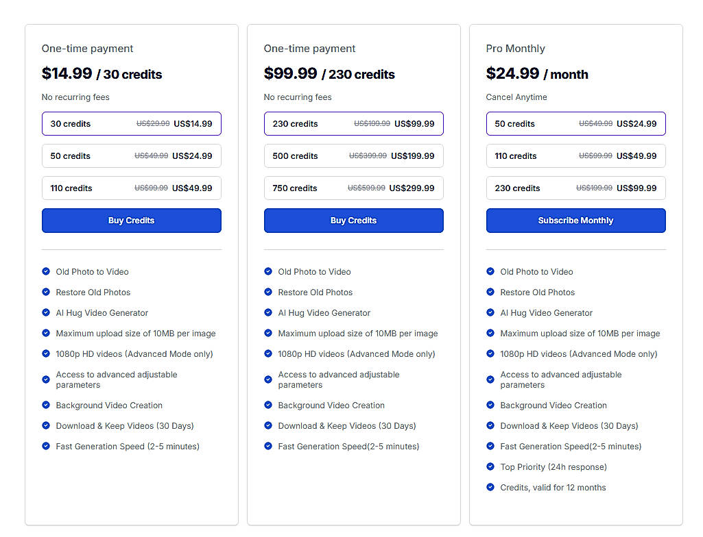The height and width of the screenshot is (537, 703).
Task: Click checkmark icon beside Credits, valid for 12 months
Action: point(490,487)
